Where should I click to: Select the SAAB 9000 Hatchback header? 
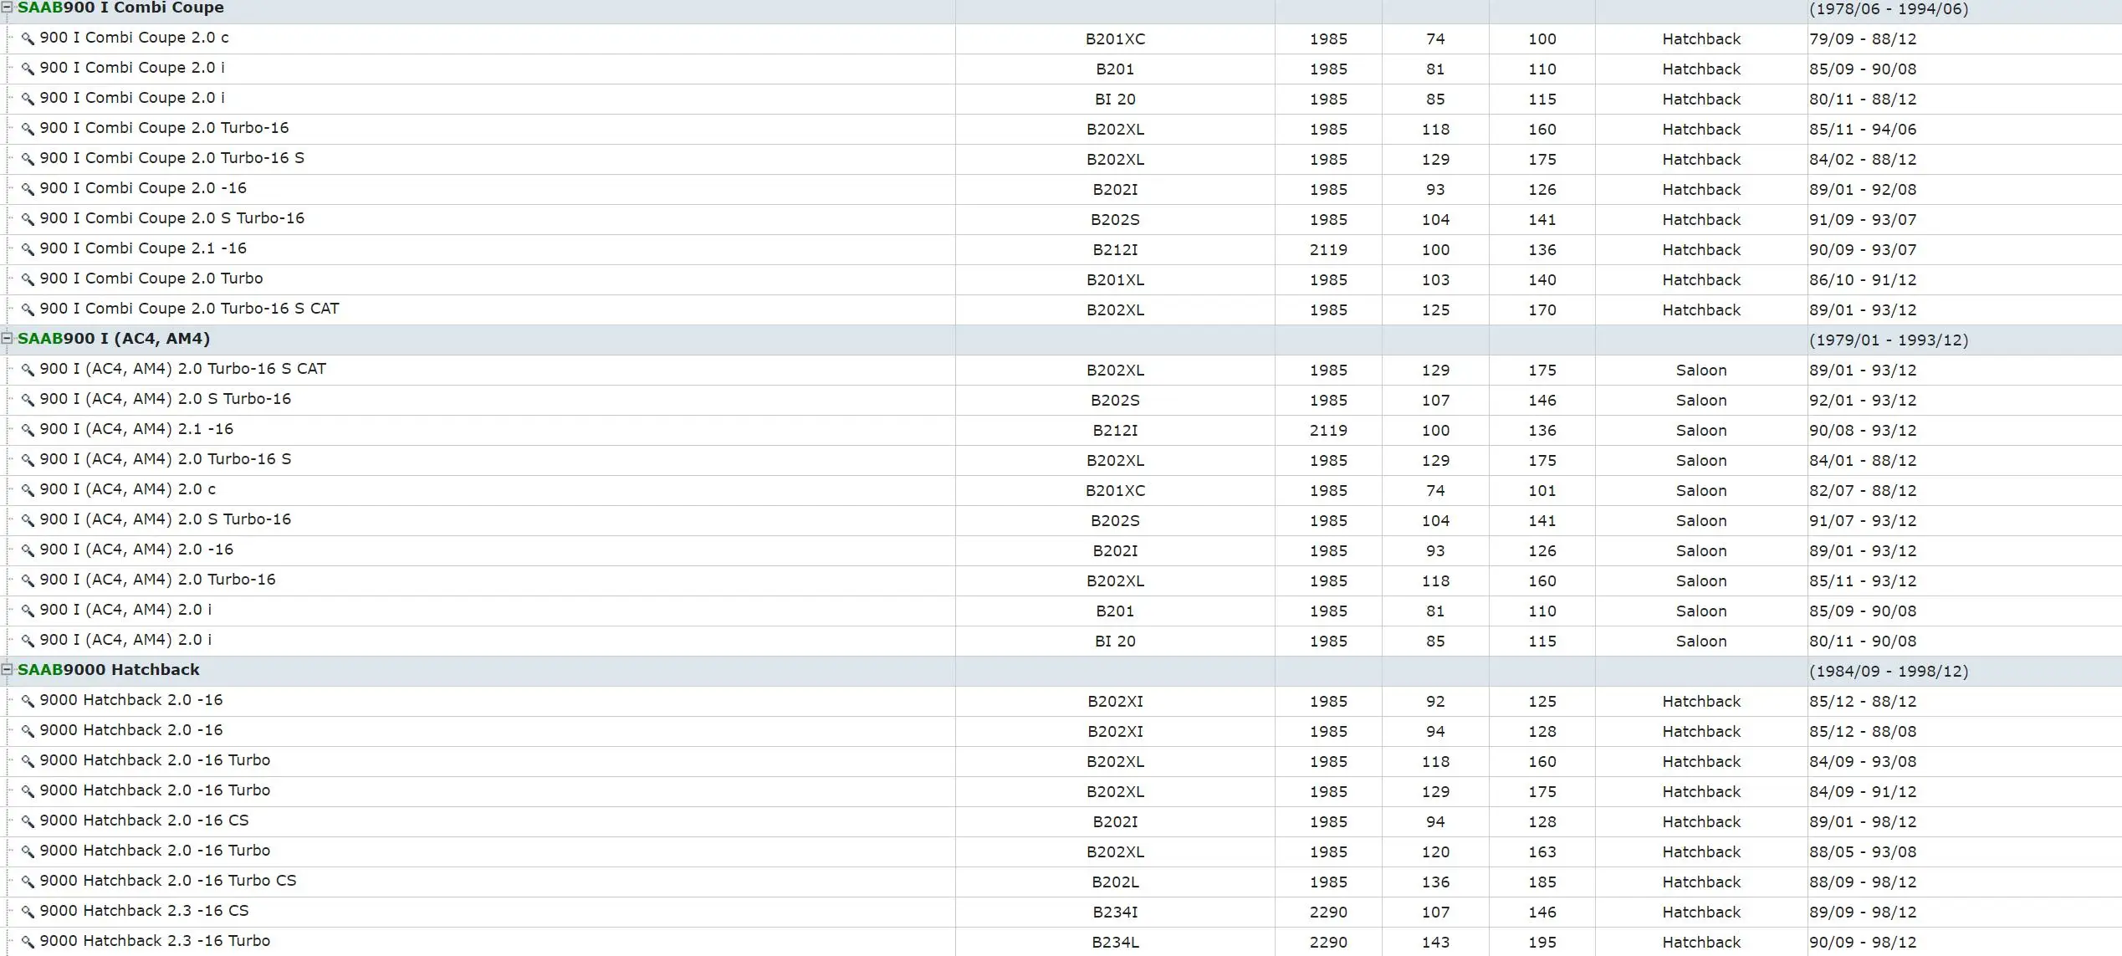tap(109, 670)
